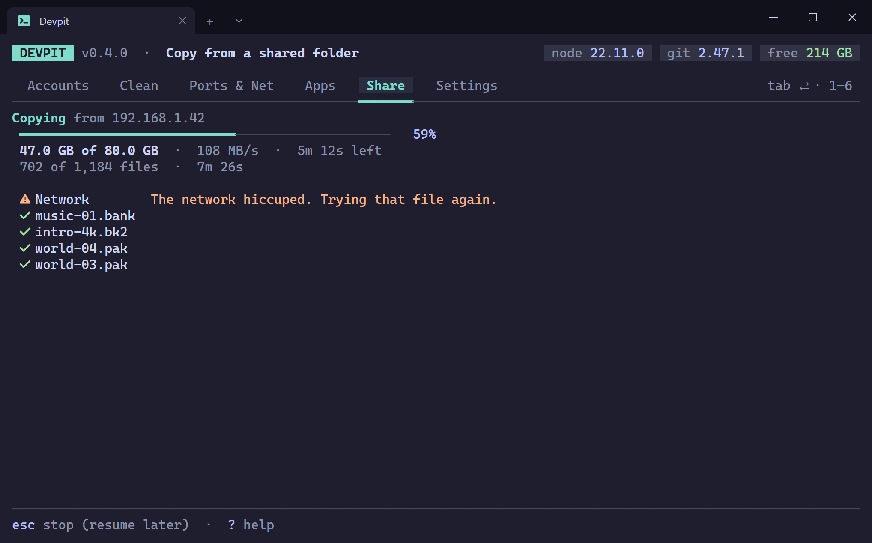Image resolution: width=872 pixels, height=543 pixels.
Task: Click the 7m 26s elapsed time
Action: (x=220, y=167)
